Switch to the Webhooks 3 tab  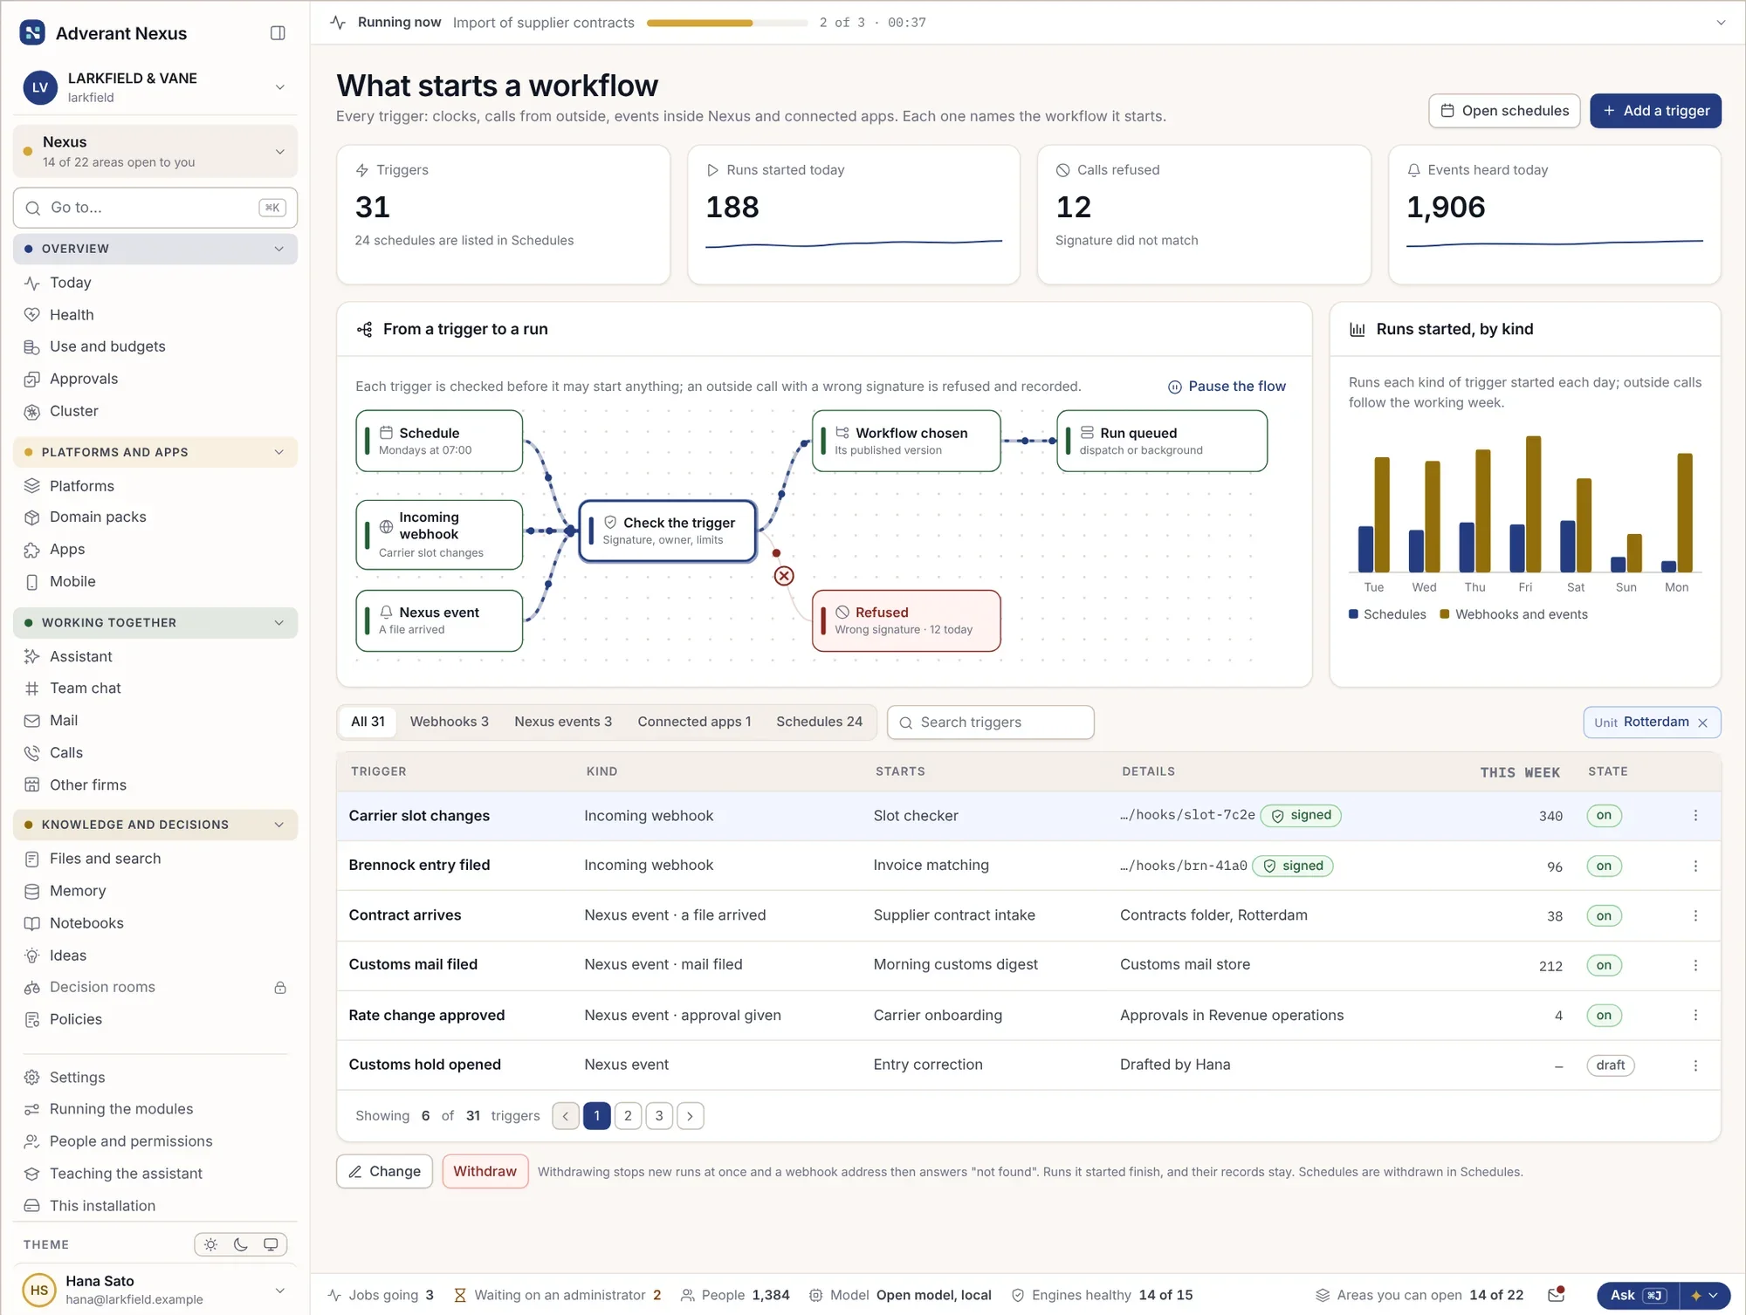tap(449, 722)
